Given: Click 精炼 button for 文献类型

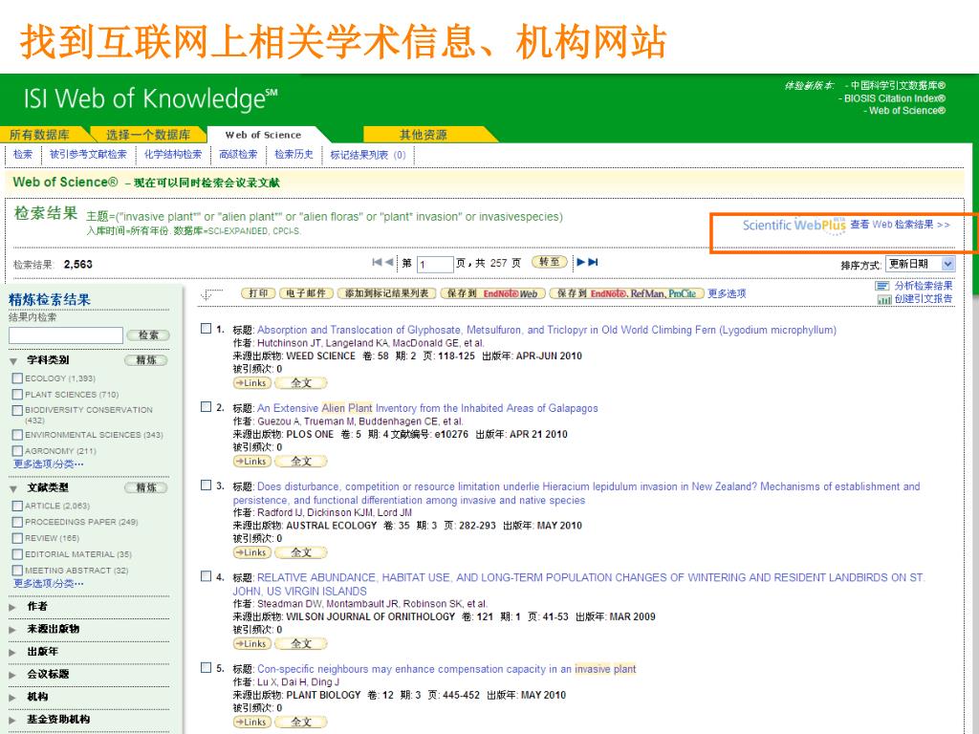Looking at the screenshot, I should point(146,487).
